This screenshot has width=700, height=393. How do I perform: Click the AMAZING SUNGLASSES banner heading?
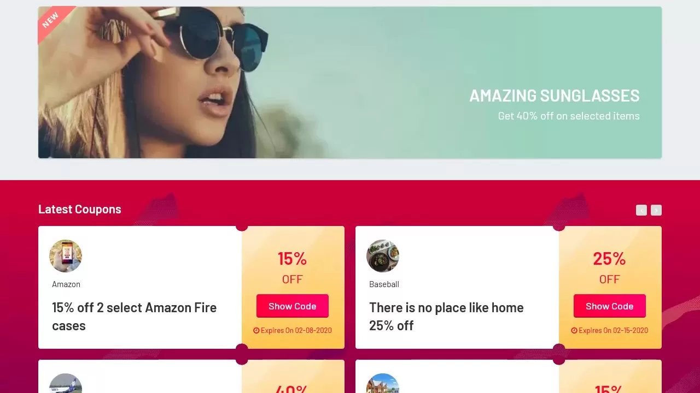point(555,96)
